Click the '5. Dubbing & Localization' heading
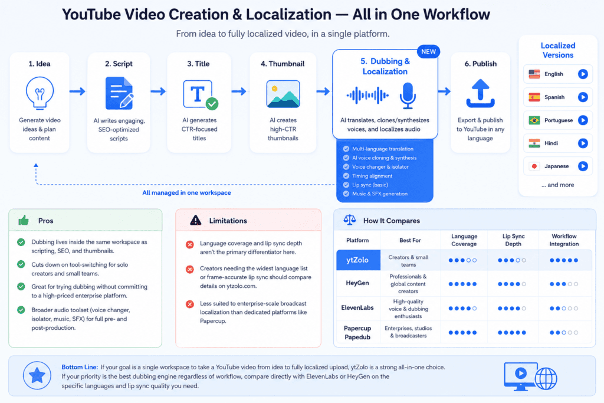Image resolution: width=604 pixels, height=403 pixels. click(385, 66)
